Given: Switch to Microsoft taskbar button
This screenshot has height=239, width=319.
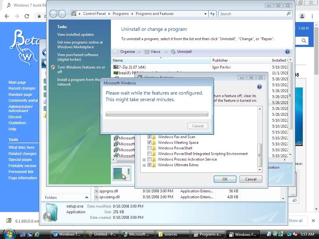Looking at the screenshot, I should coord(137,234).
